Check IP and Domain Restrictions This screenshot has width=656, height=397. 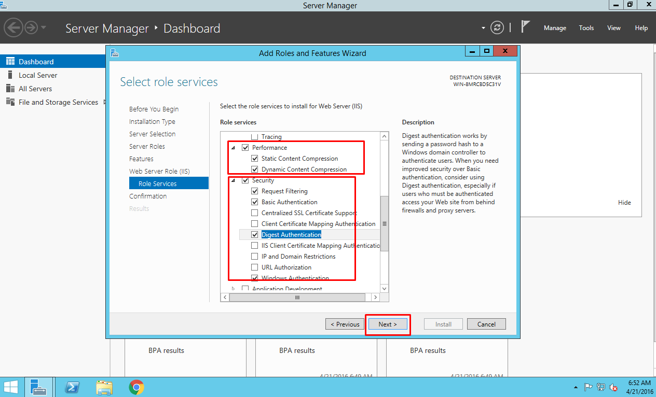[254, 257]
